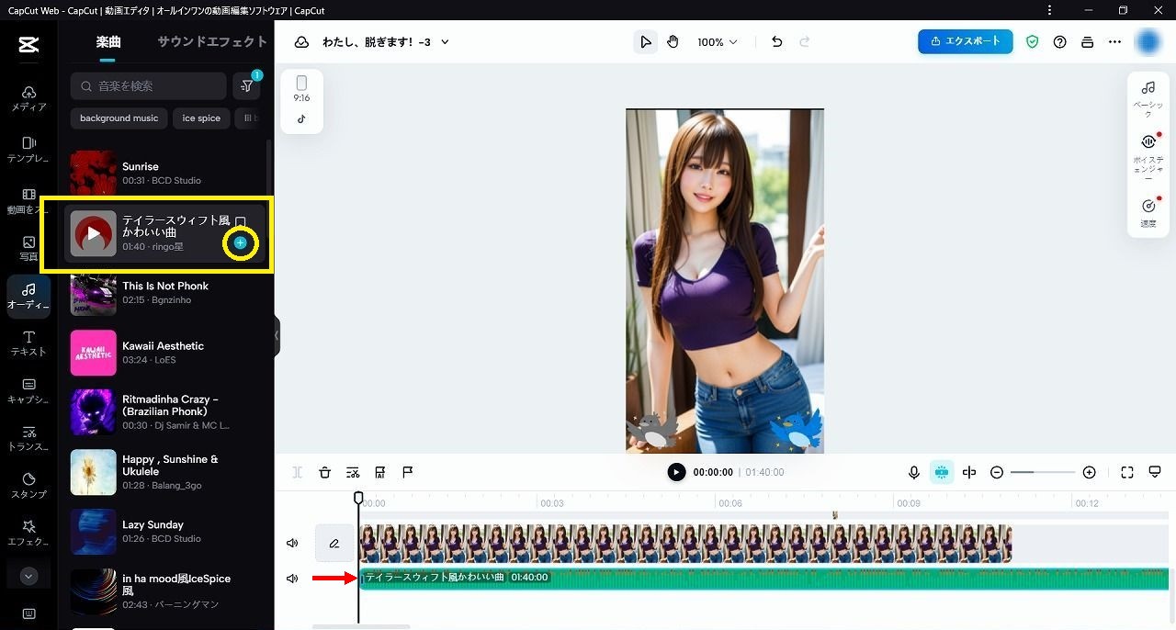Open the 100% zoom level dropdown
The image size is (1176, 630).
(x=717, y=42)
